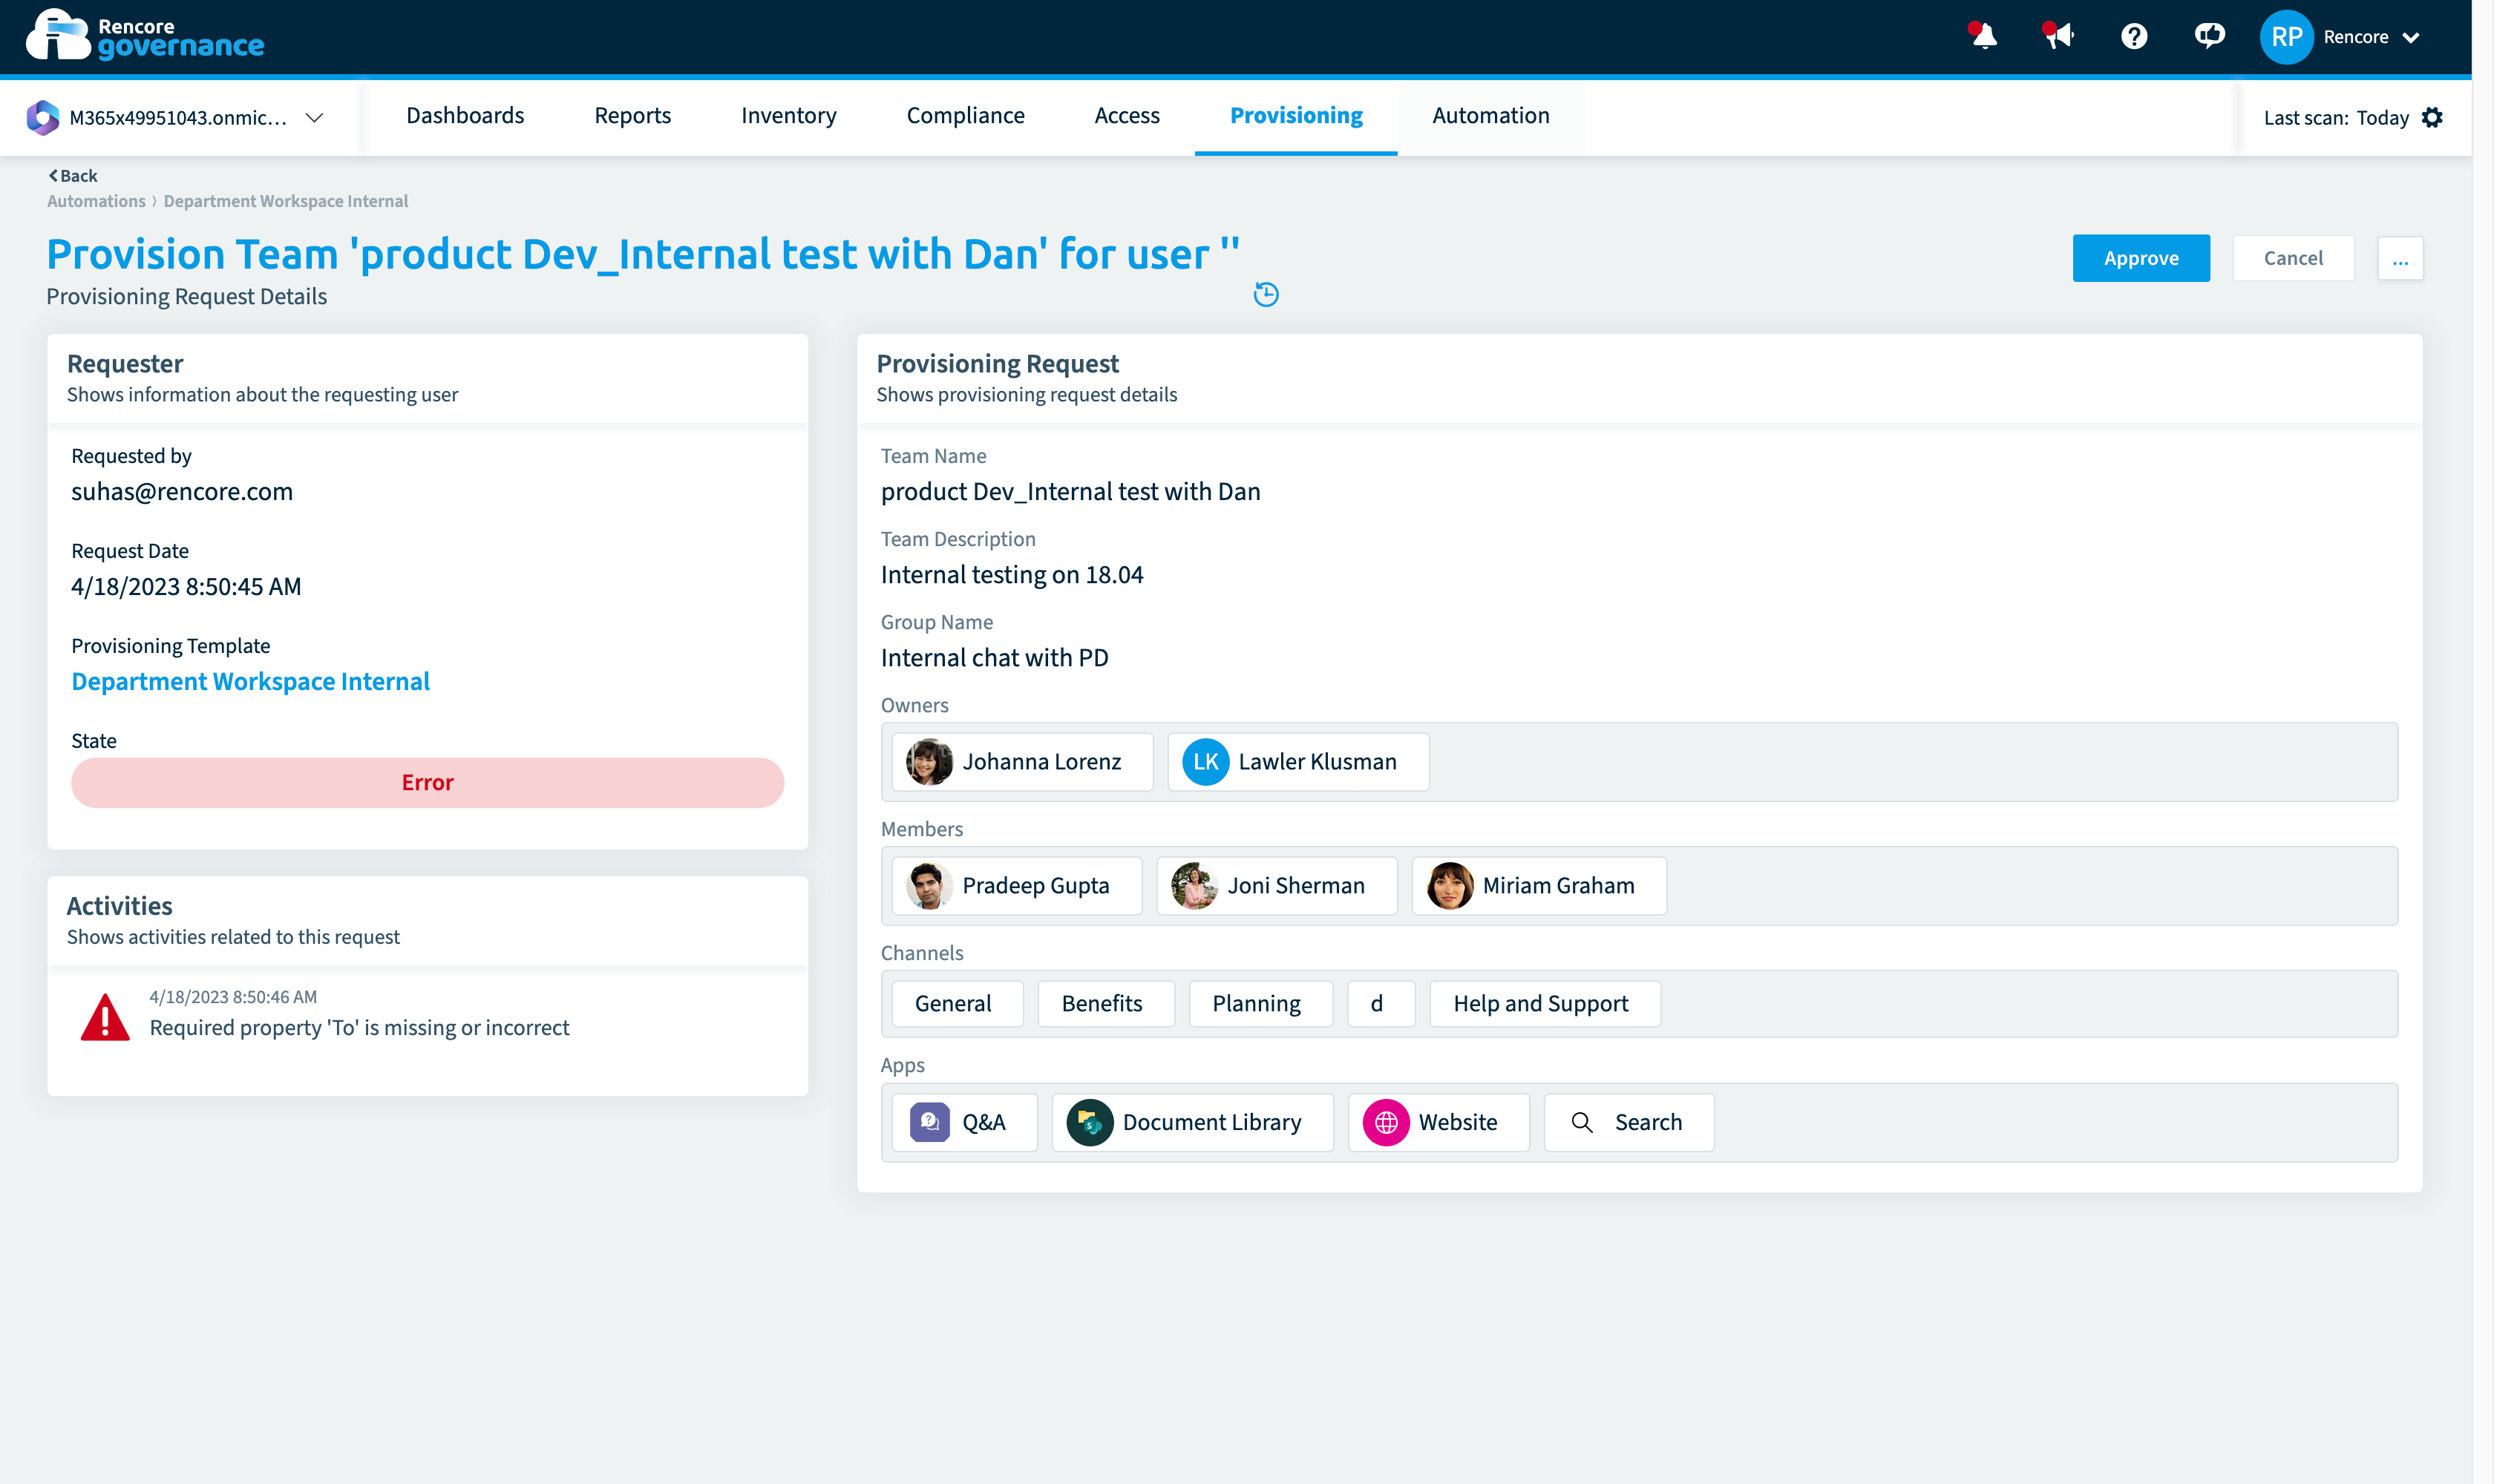2494x1484 pixels.
Task: Click the Q&A app icon
Action: click(x=929, y=1122)
